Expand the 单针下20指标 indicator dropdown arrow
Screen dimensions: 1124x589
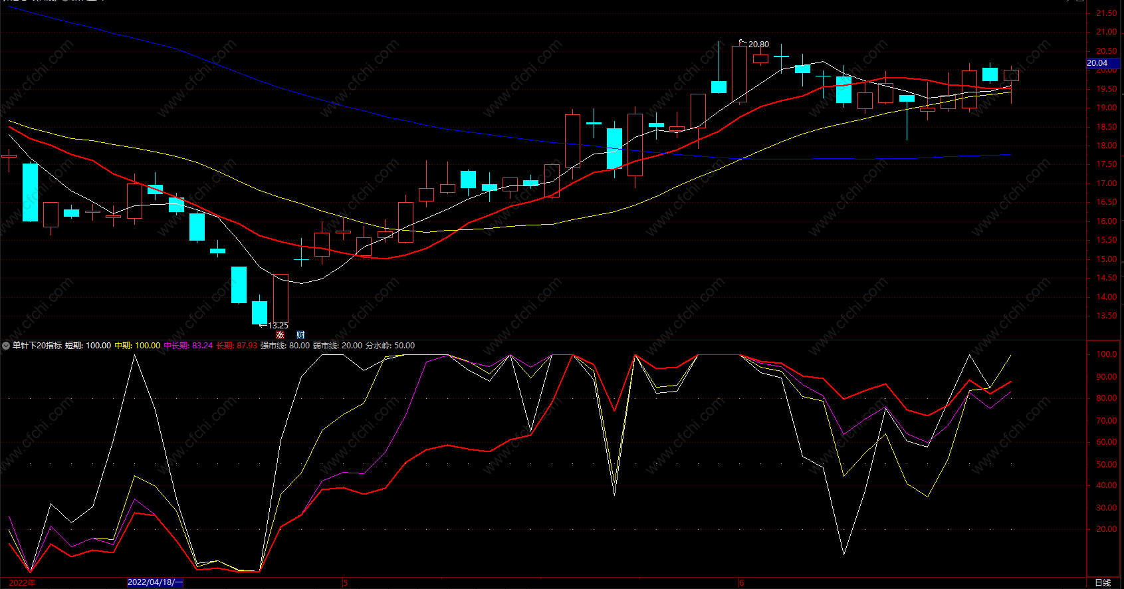pos(6,346)
